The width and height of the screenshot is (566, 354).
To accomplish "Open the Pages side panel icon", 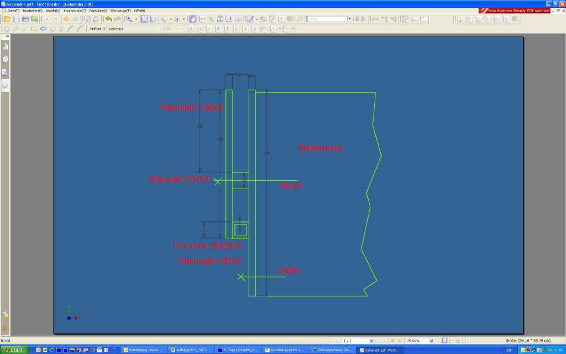I will [x=5, y=59].
